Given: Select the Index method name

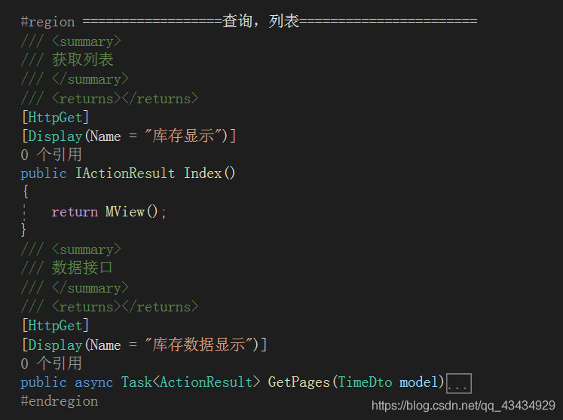Looking at the screenshot, I should 203,173.
